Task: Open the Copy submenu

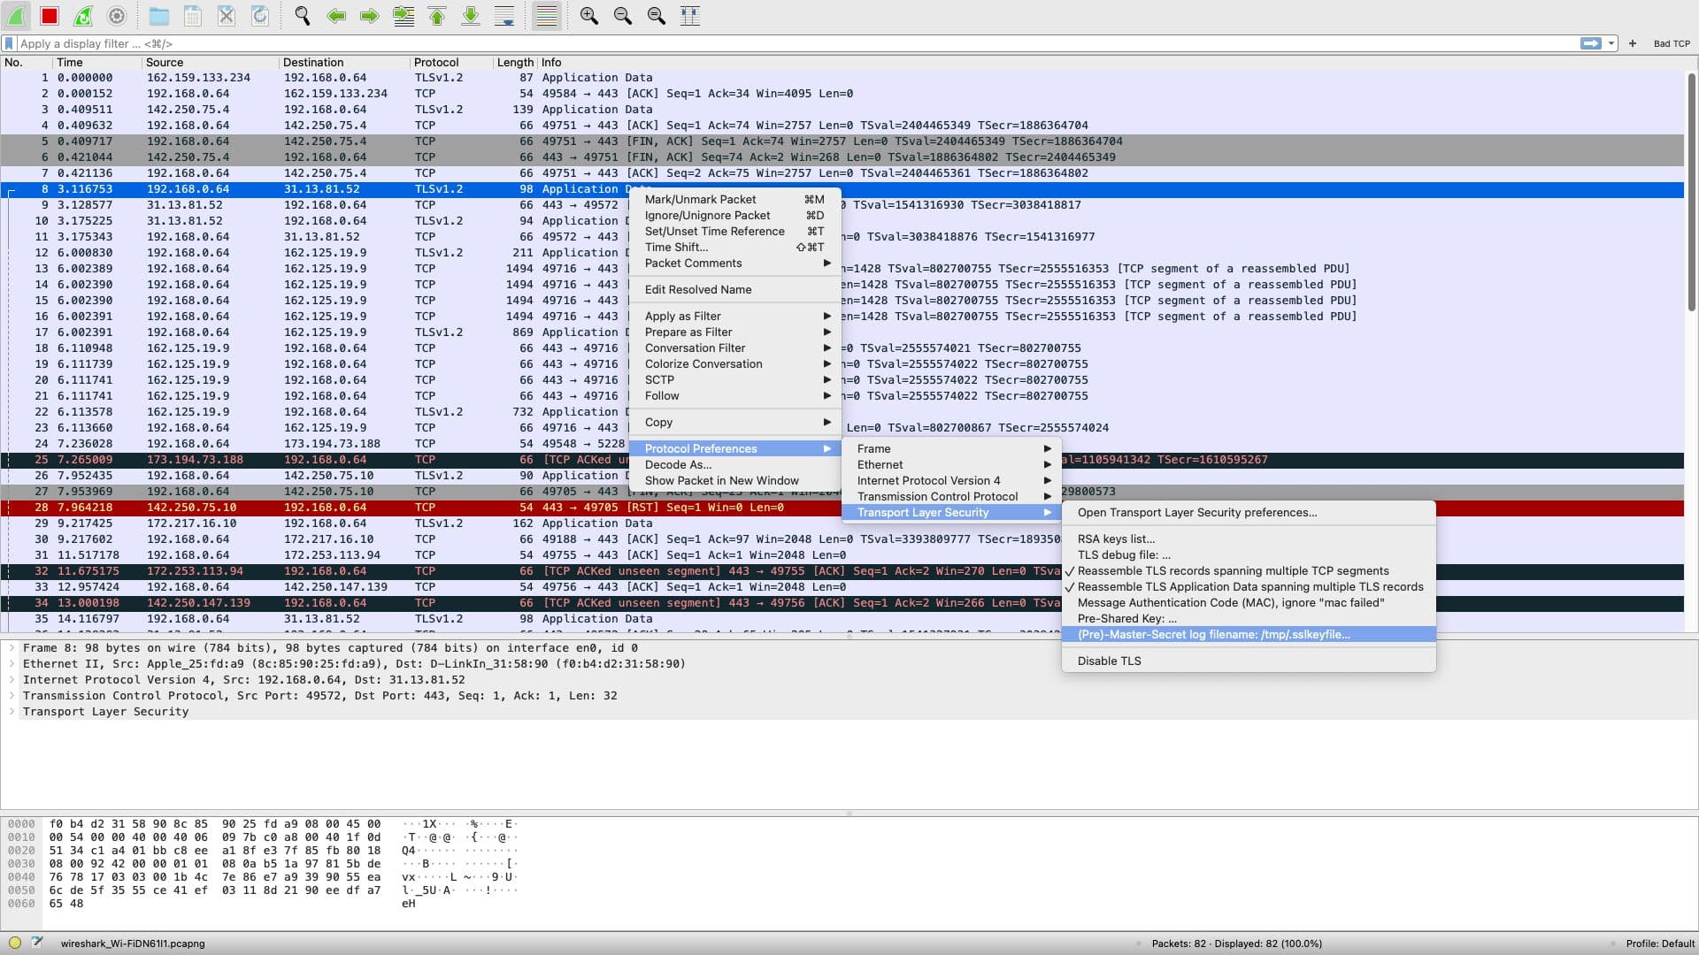Action: click(x=734, y=423)
